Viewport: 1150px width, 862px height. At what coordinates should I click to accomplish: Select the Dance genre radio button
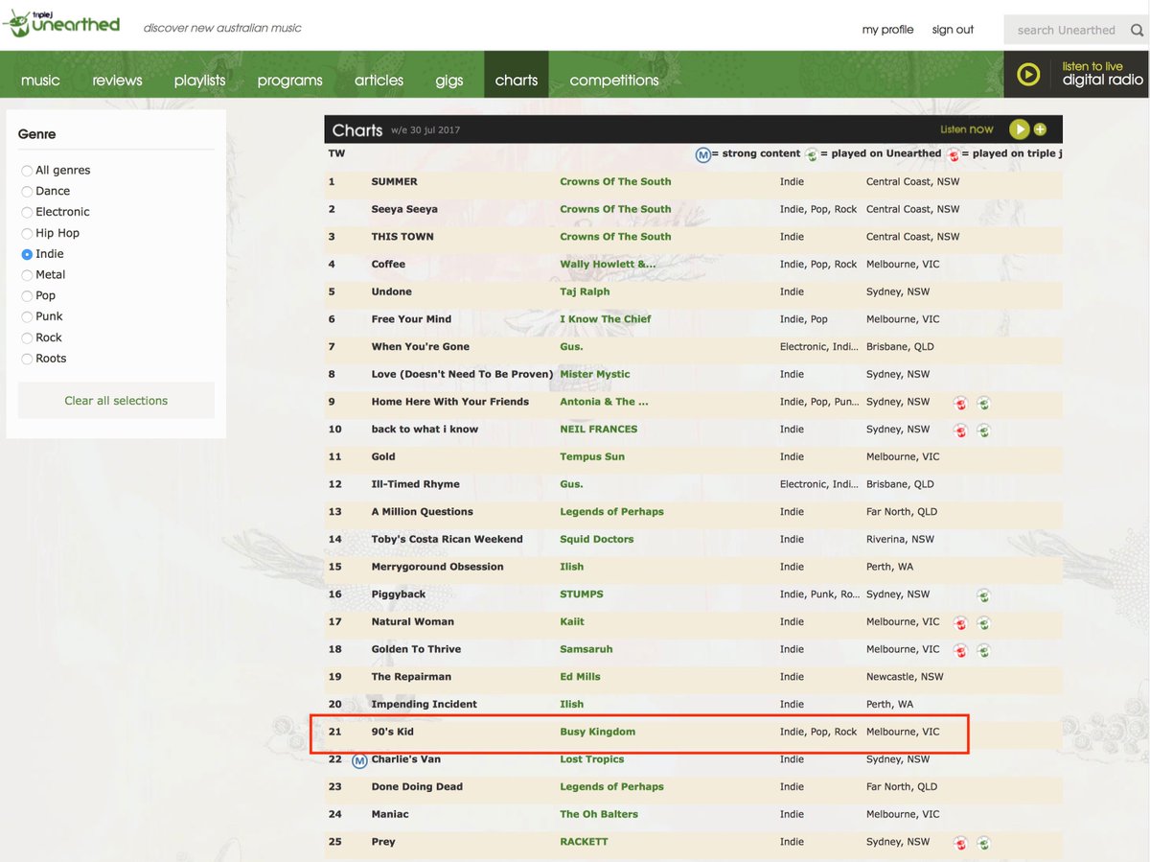[27, 192]
